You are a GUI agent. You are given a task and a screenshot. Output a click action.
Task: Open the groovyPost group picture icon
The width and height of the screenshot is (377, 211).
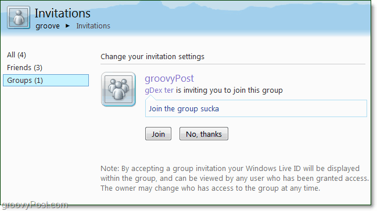pos(119,89)
